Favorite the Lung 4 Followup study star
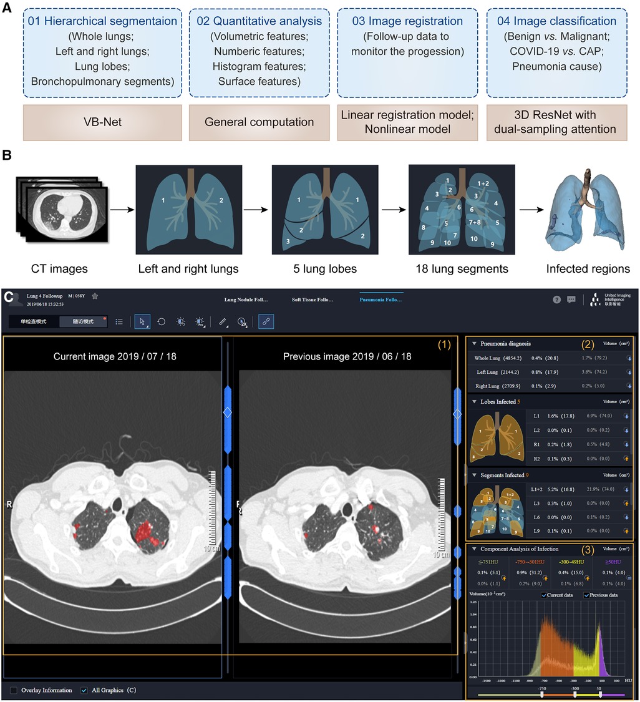This screenshot has width=640, height=702. (x=95, y=296)
